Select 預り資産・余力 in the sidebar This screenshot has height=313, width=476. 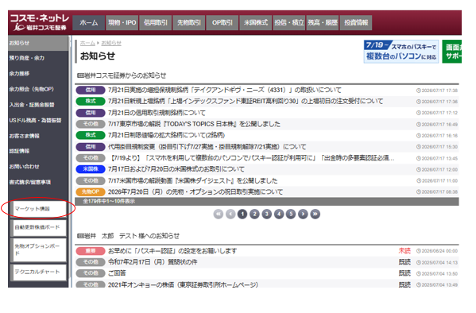point(38,58)
